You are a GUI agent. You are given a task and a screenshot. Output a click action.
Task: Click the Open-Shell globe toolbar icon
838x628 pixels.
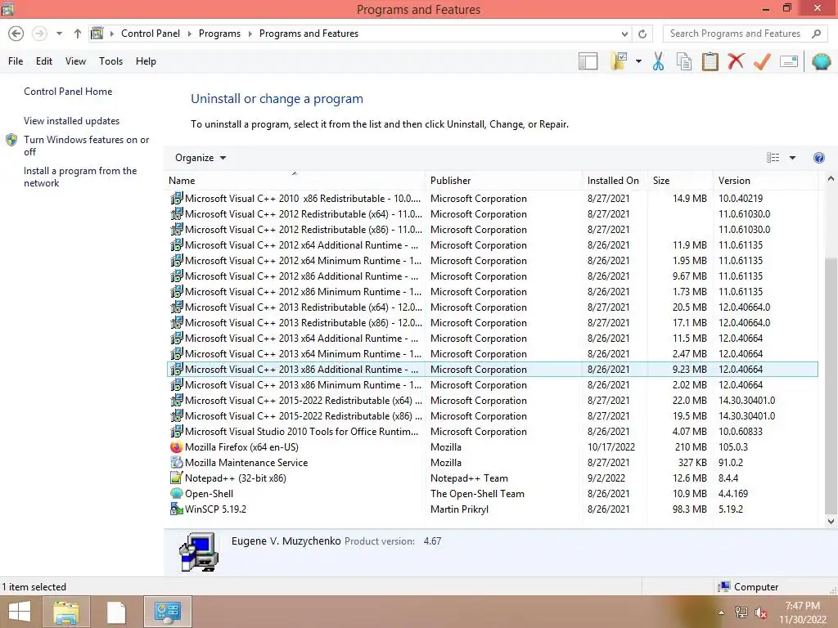pos(821,61)
